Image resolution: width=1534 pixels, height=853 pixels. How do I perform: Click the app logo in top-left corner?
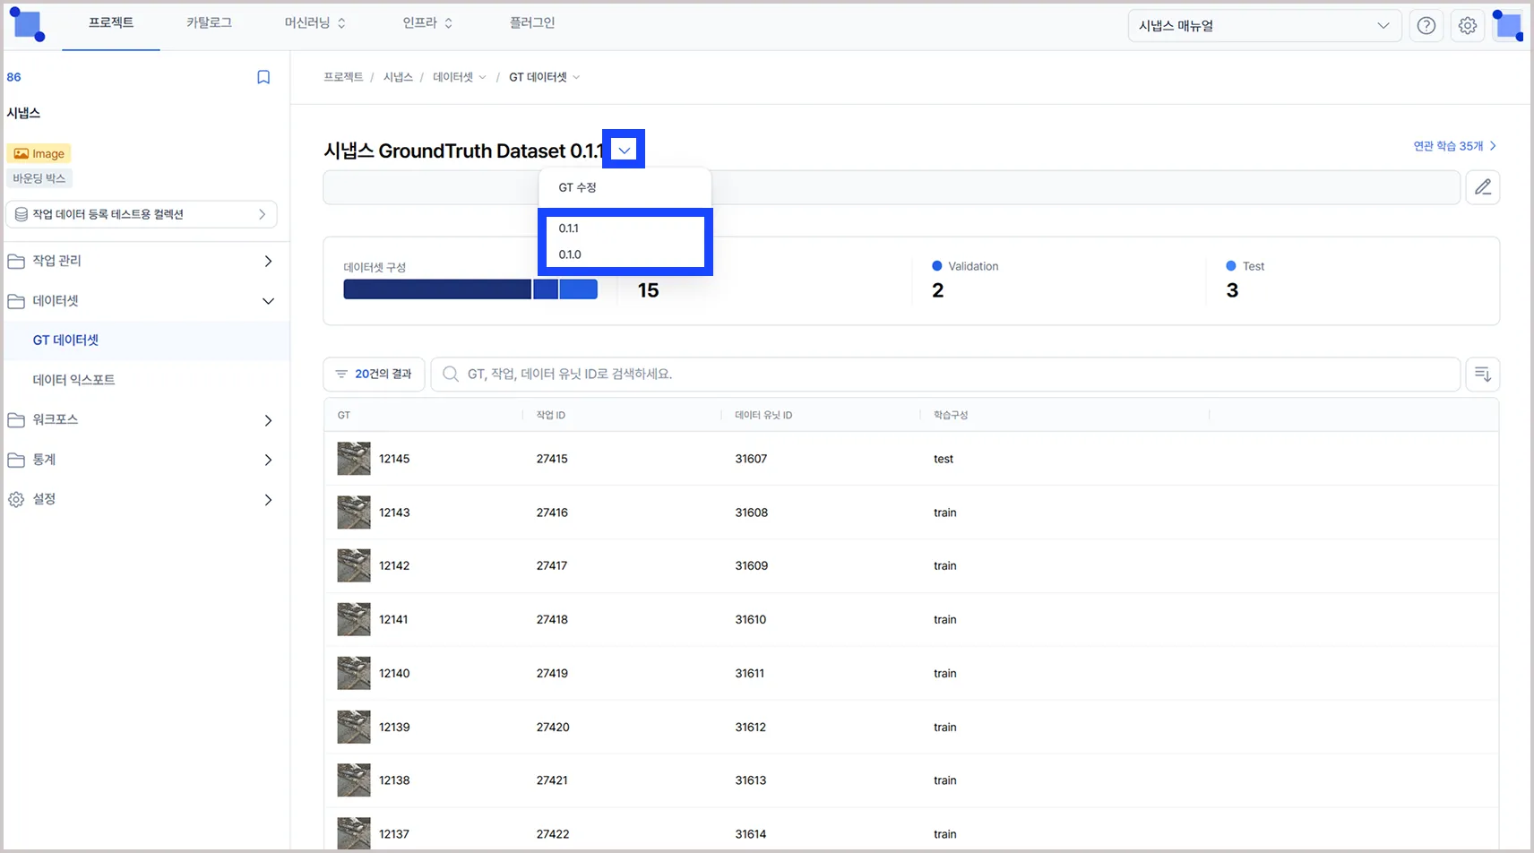click(x=27, y=24)
